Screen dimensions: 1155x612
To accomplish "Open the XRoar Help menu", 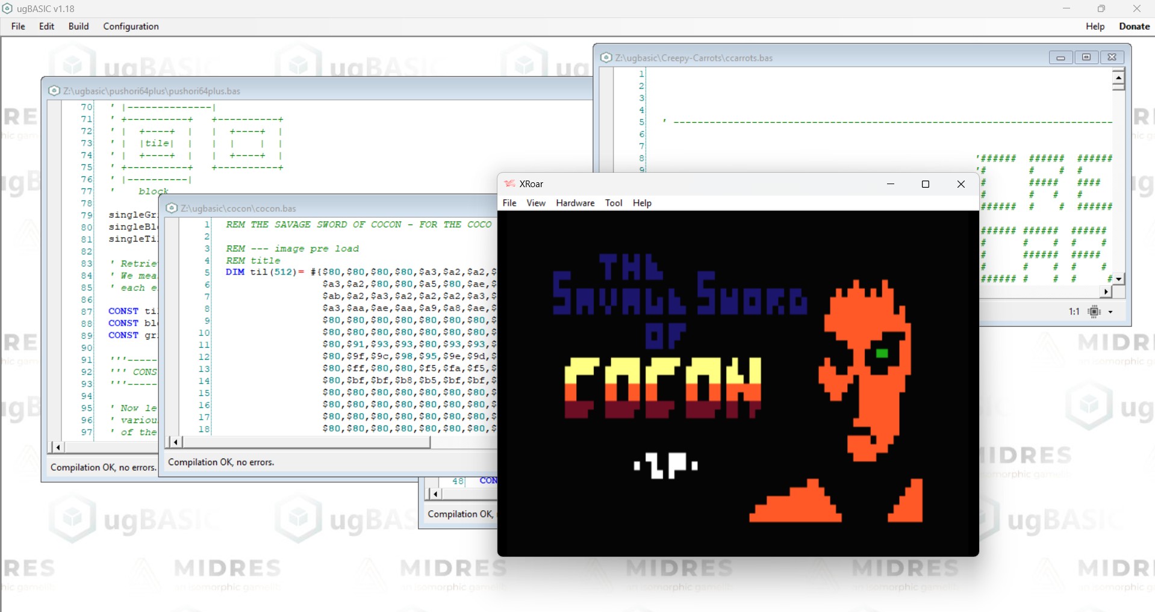I will pos(642,203).
